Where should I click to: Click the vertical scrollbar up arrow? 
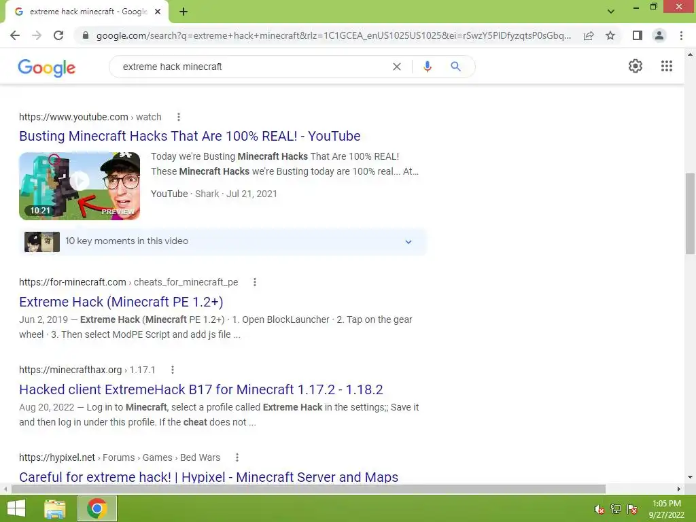pyautogui.click(x=690, y=54)
